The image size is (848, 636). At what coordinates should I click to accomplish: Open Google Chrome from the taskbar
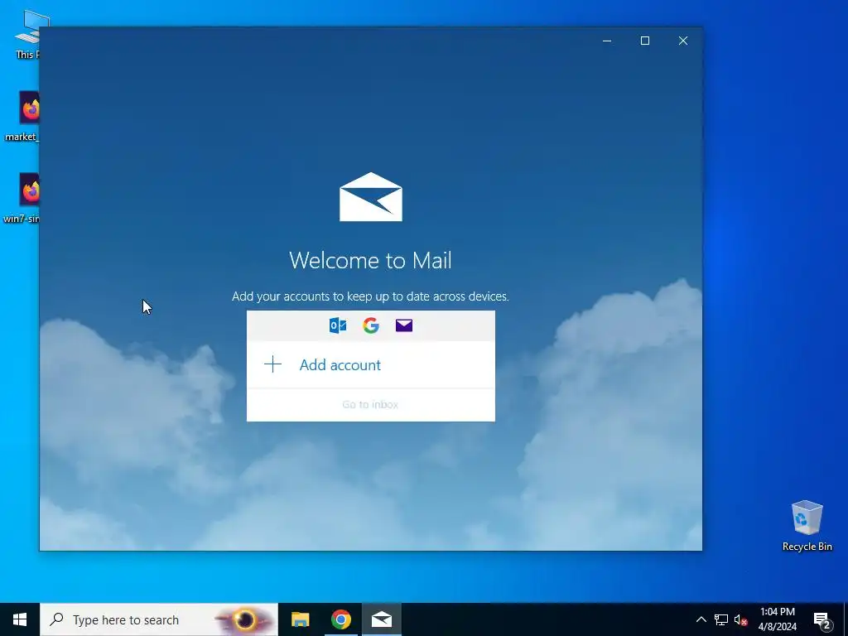point(340,619)
